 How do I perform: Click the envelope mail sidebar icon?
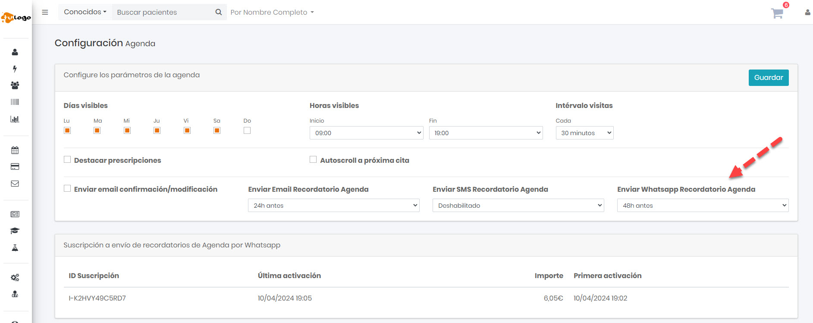(15, 184)
